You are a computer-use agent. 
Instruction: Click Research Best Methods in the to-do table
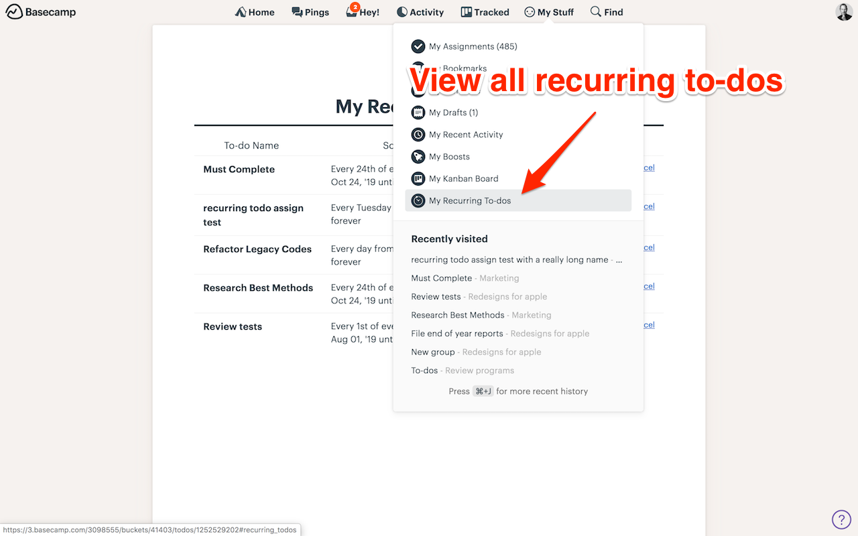tap(258, 288)
